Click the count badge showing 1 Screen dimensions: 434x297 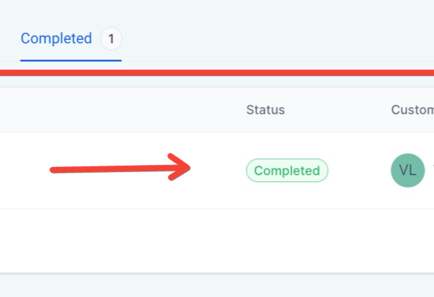pyautogui.click(x=111, y=39)
